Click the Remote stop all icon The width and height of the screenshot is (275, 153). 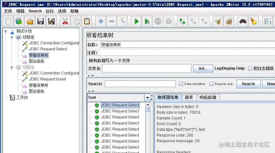193,21
